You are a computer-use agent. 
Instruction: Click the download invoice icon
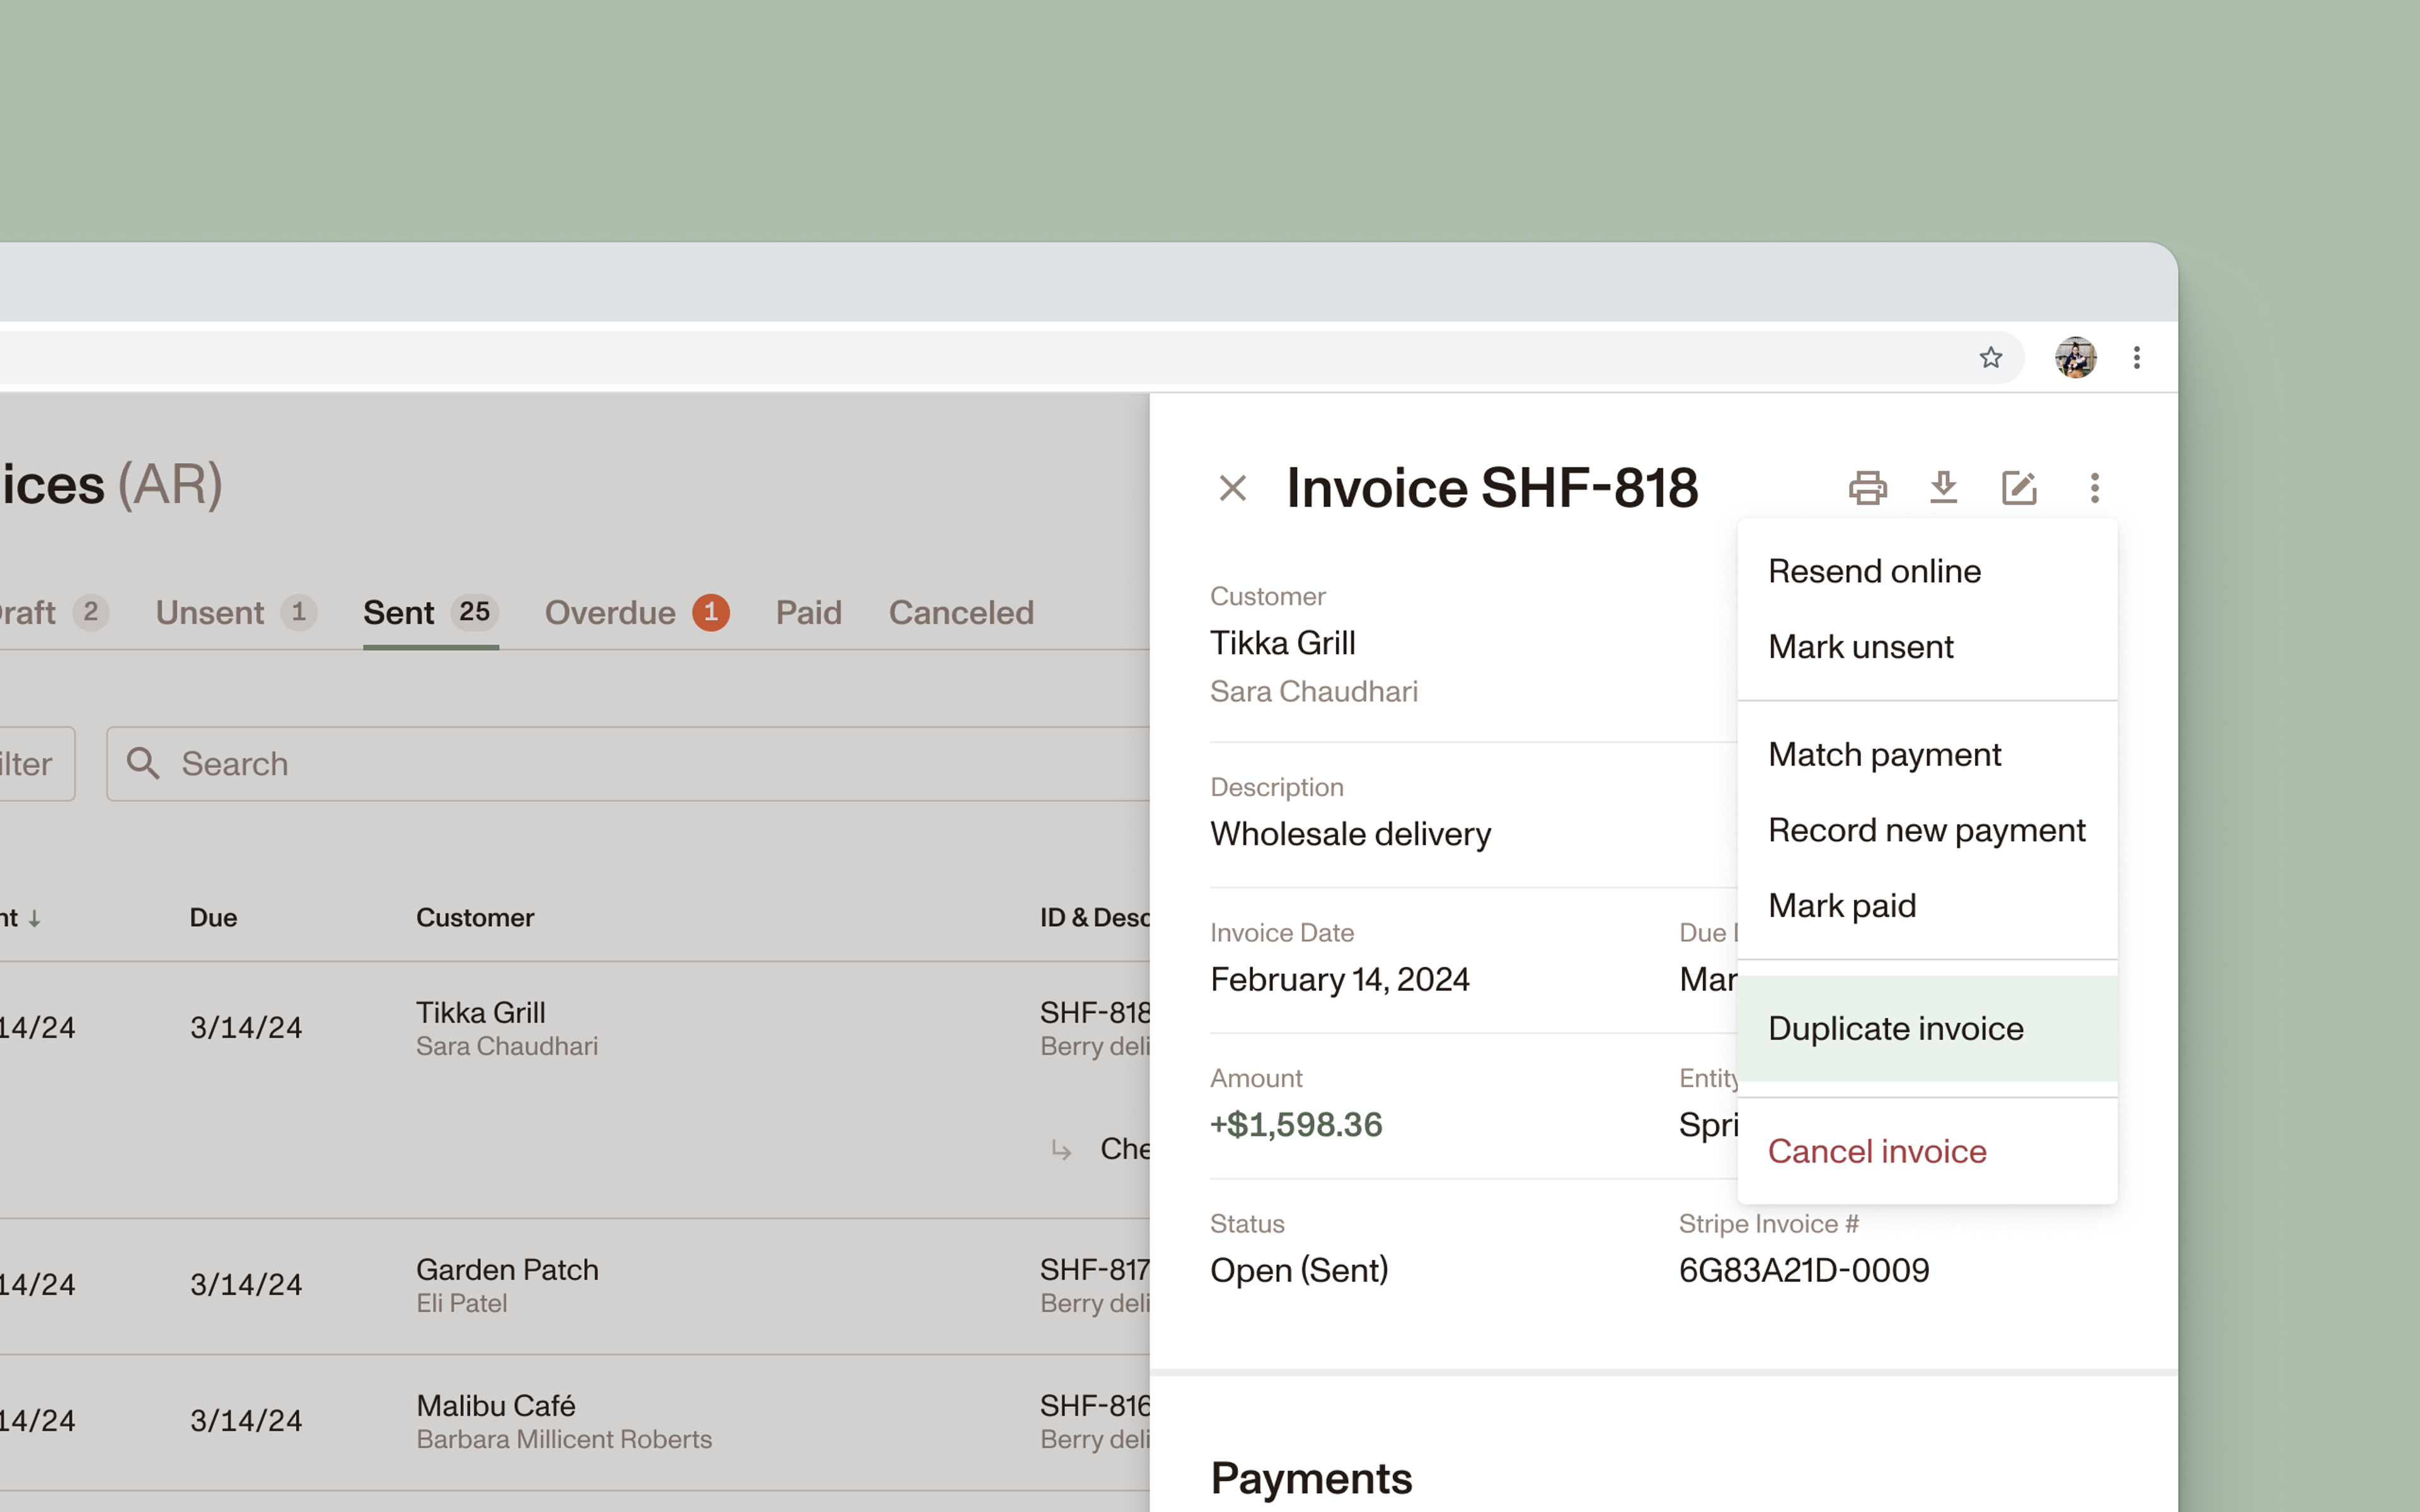(x=1943, y=488)
